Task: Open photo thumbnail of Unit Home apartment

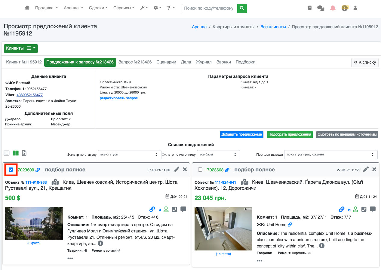Action: point(223,229)
